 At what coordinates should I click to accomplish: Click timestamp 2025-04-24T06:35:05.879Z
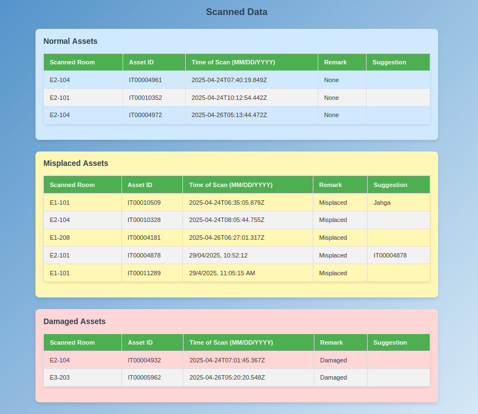coord(227,203)
